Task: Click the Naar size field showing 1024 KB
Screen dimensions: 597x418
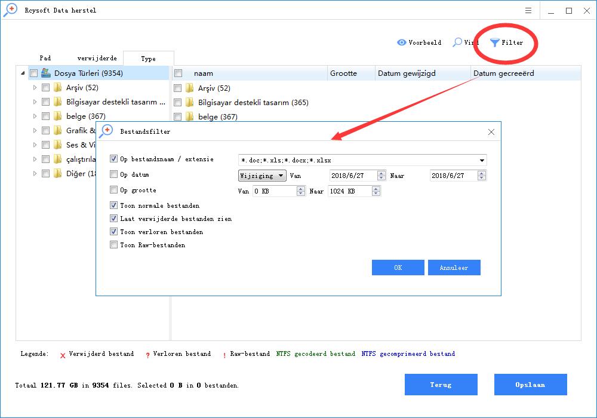Action: coord(349,191)
